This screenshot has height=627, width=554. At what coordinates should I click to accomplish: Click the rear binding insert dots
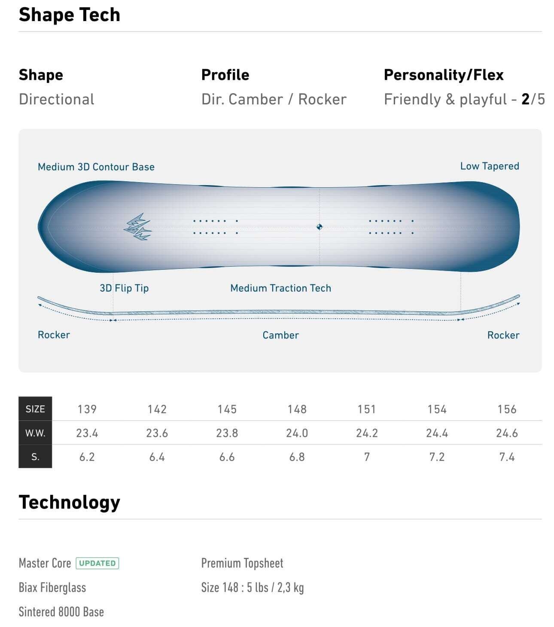click(x=391, y=227)
